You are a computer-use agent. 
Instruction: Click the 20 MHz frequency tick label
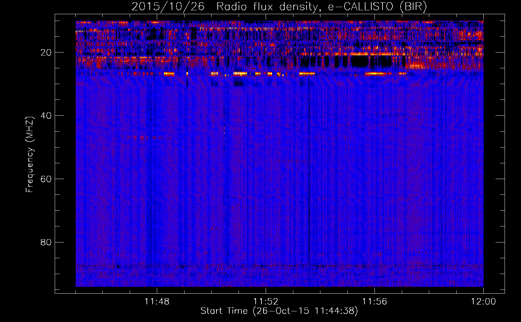(46, 52)
